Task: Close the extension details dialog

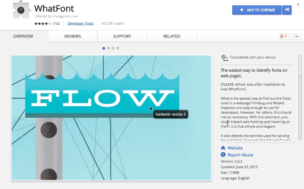Action: coord(298,5)
